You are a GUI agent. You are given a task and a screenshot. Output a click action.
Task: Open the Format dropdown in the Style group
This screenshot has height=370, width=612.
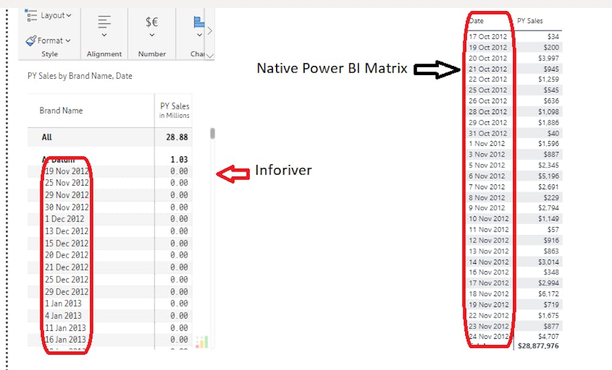coord(54,40)
